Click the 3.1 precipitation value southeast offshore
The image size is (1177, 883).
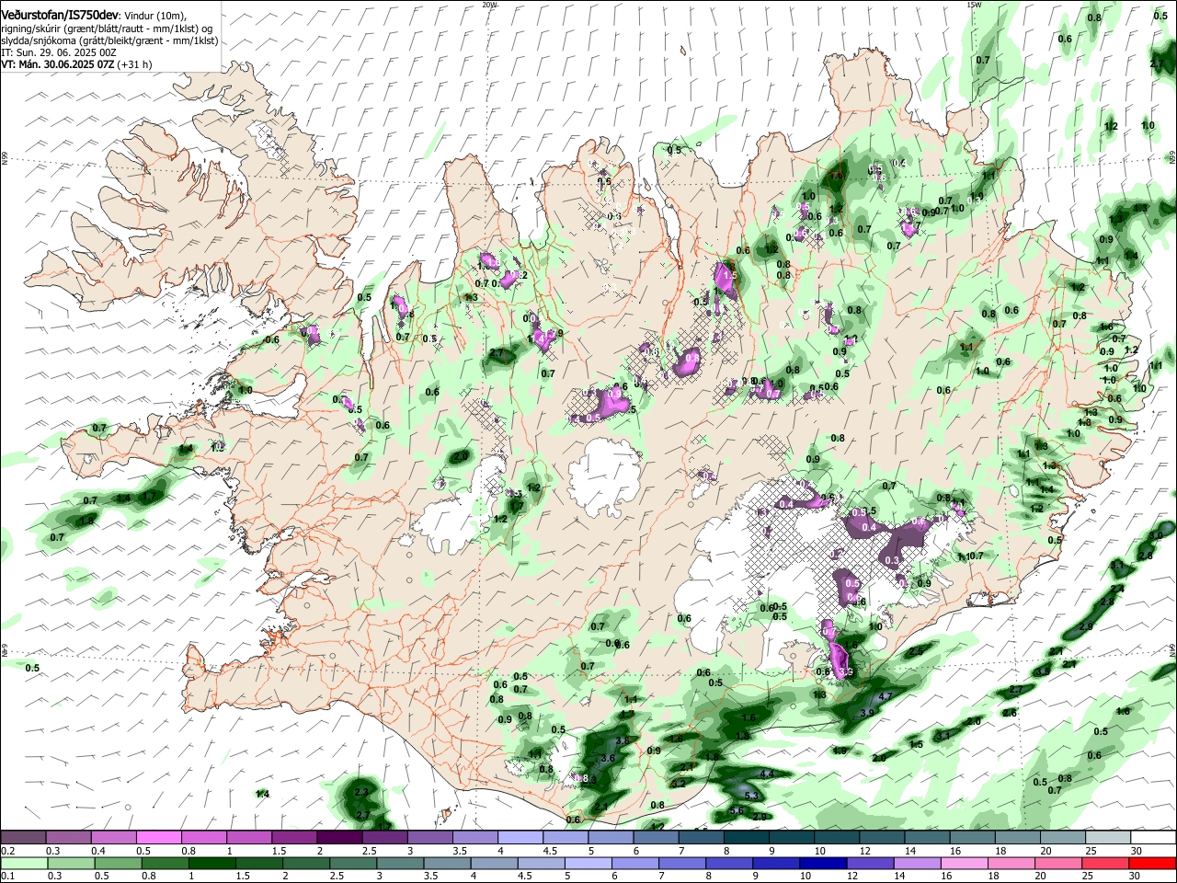click(943, 736)
